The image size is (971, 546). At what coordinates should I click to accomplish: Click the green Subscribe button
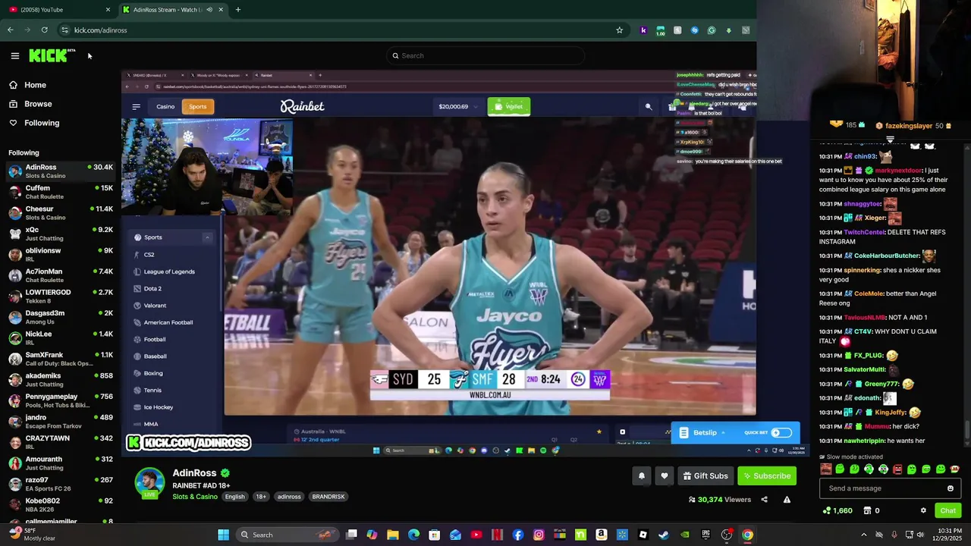(768, 475)
